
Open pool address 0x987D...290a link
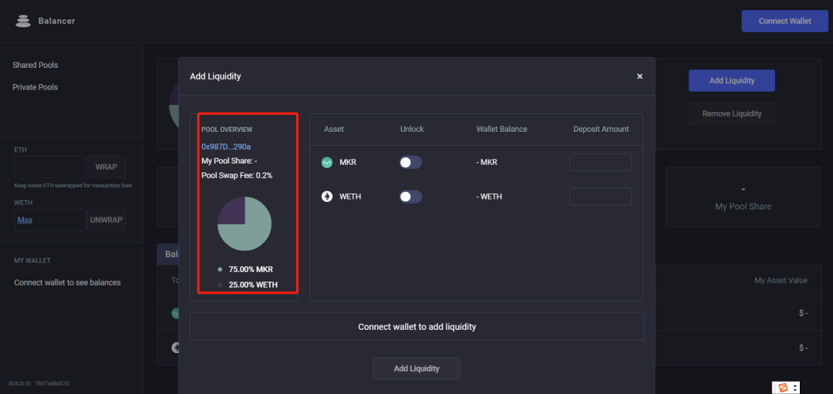226,146
